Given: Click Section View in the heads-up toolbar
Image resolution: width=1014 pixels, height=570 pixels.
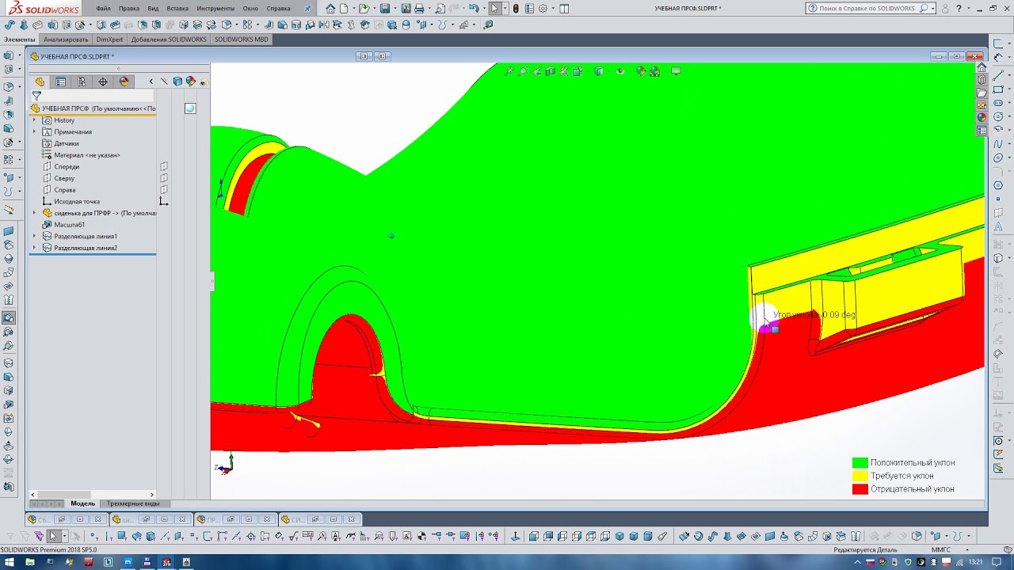Looking at the screenshot, I should coord(551,71).
